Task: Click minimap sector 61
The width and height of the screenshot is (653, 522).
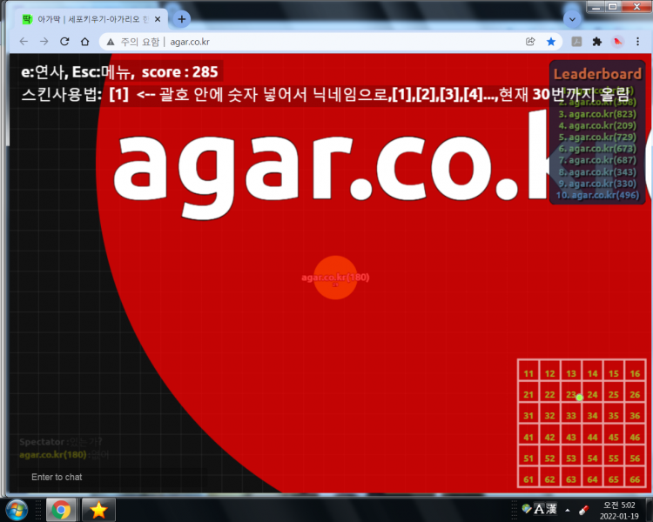Action: click(x=528, y=476)
